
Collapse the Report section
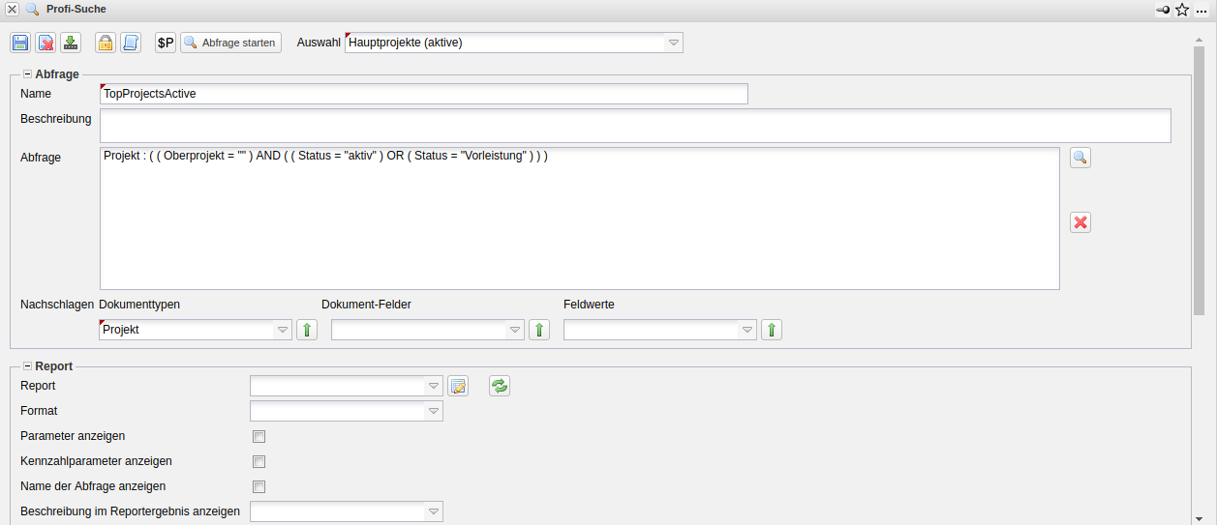(x=27, y=366)
